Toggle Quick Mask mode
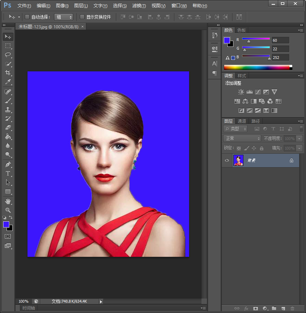 pyautogui.click(x=8, y=236)
